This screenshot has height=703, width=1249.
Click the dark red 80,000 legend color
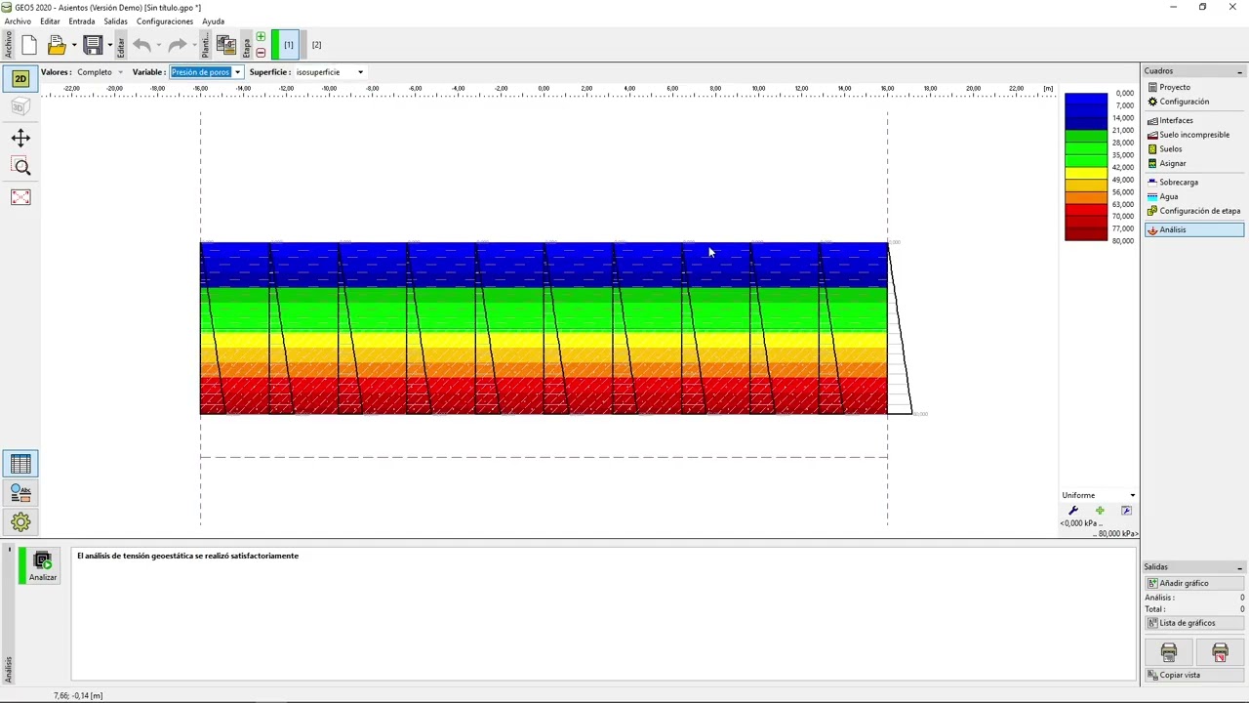1086,234
